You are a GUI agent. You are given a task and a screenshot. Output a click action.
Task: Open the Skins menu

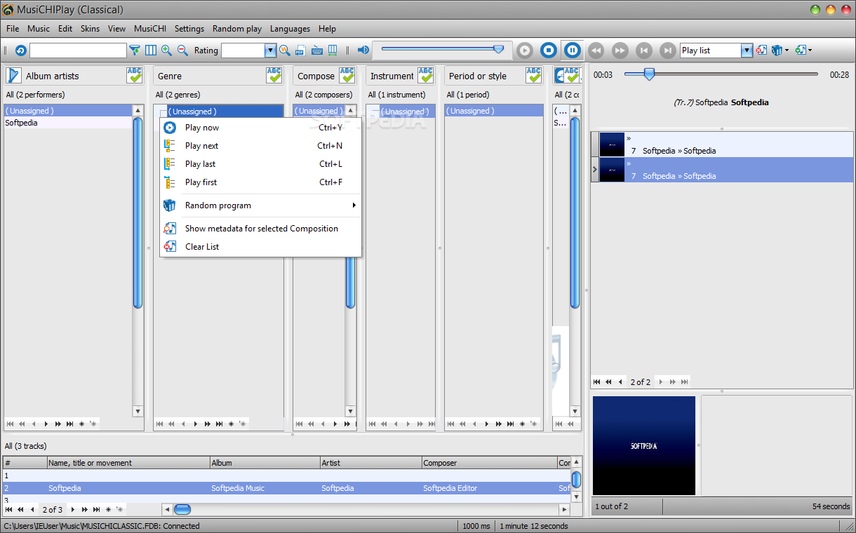click(x=90, y=29)
